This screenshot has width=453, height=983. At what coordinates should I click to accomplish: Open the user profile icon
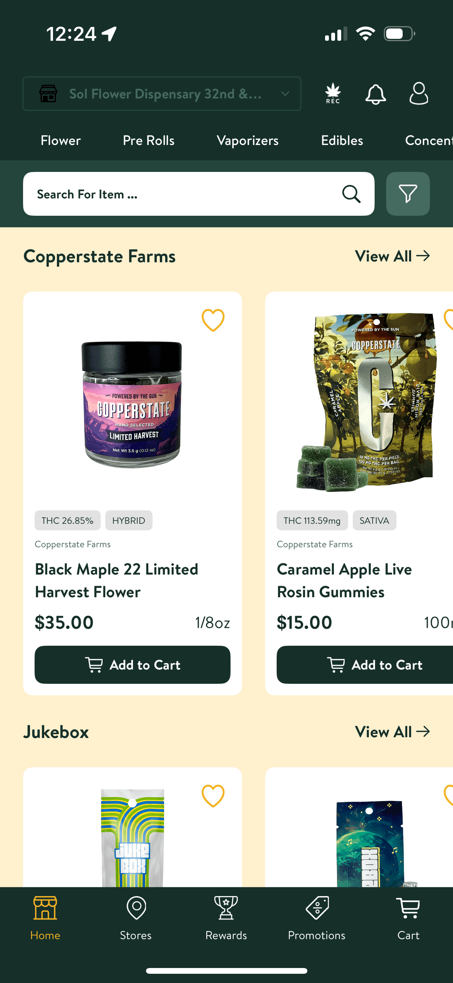(x=418, y=93)
